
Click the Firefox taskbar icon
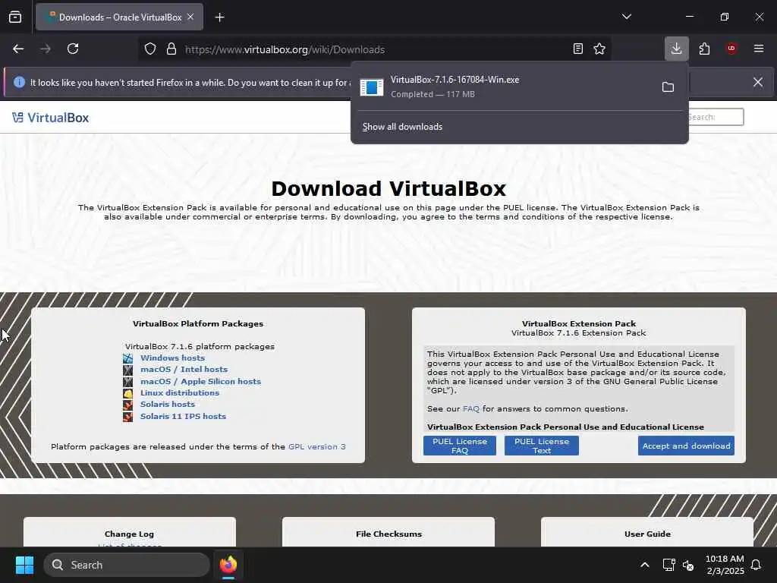point(228,565)
